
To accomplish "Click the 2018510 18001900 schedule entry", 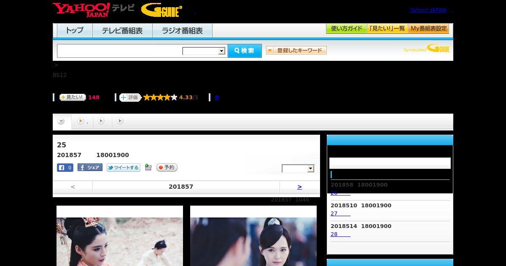I will click(361, 206).
